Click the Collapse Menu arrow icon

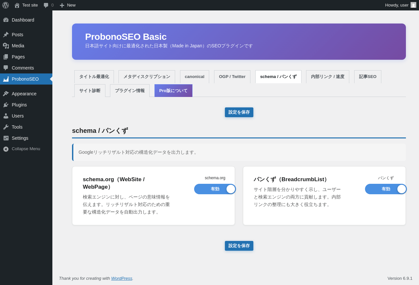pos(6,149)
